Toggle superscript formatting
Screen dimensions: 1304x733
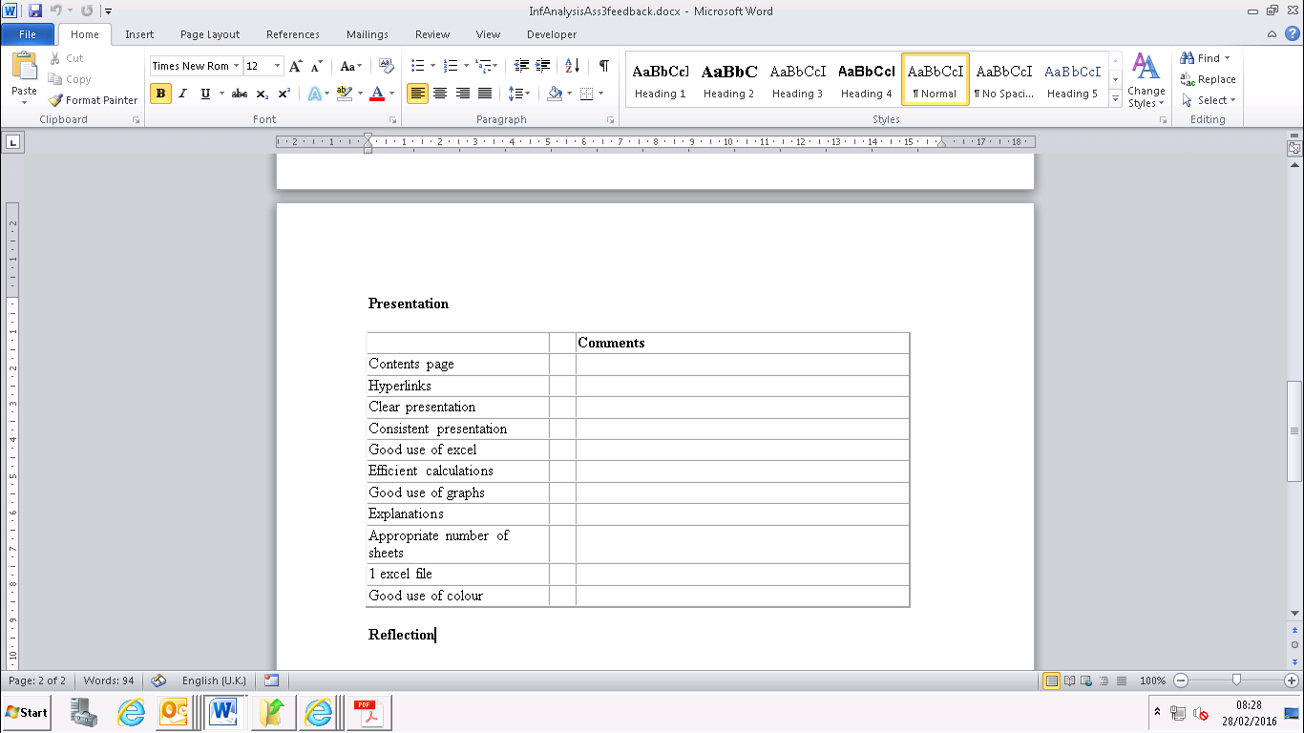pyautogui.click(x=284, y=94)
